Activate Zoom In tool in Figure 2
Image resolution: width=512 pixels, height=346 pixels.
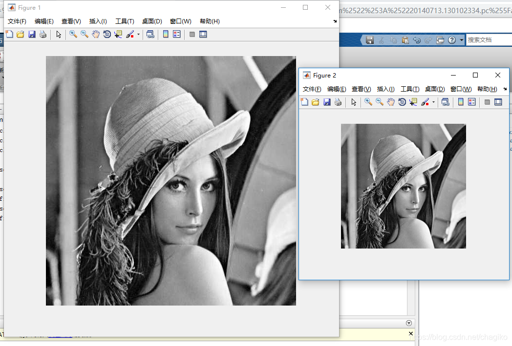[x=368, y=102]
